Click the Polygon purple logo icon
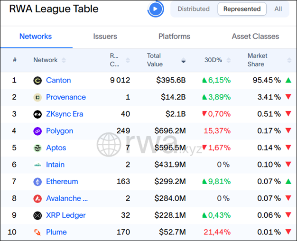Screen dimensions: 297x241 [37, 131]
